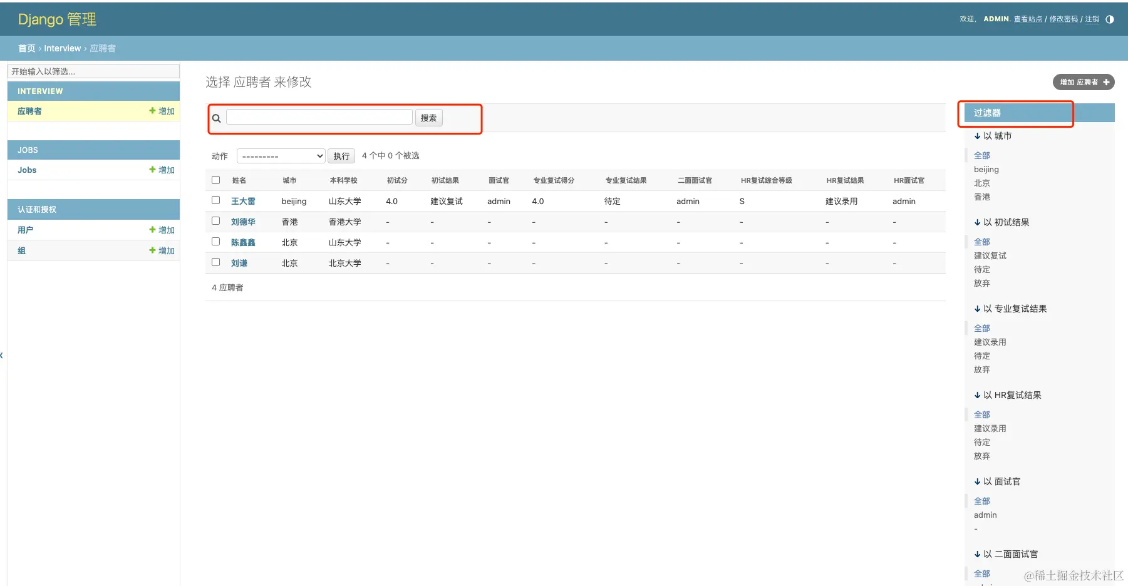Click the 执行 action button

click(x=341, y=156)
